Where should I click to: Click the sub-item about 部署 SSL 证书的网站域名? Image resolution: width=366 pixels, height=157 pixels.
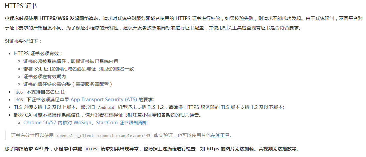click(79, 69)
